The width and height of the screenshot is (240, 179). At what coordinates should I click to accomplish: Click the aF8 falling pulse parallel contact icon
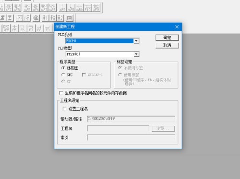coord(17,8)
